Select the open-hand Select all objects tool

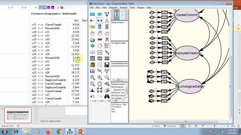pos(99,33)
